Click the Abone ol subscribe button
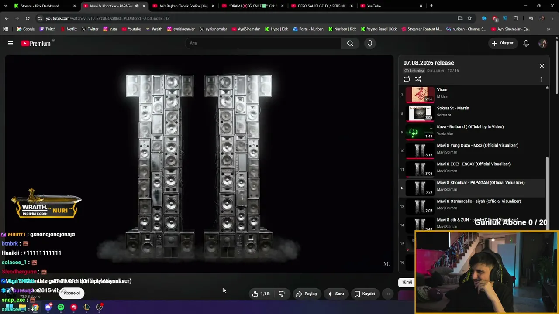559x314 pixels. click(72, 293)
